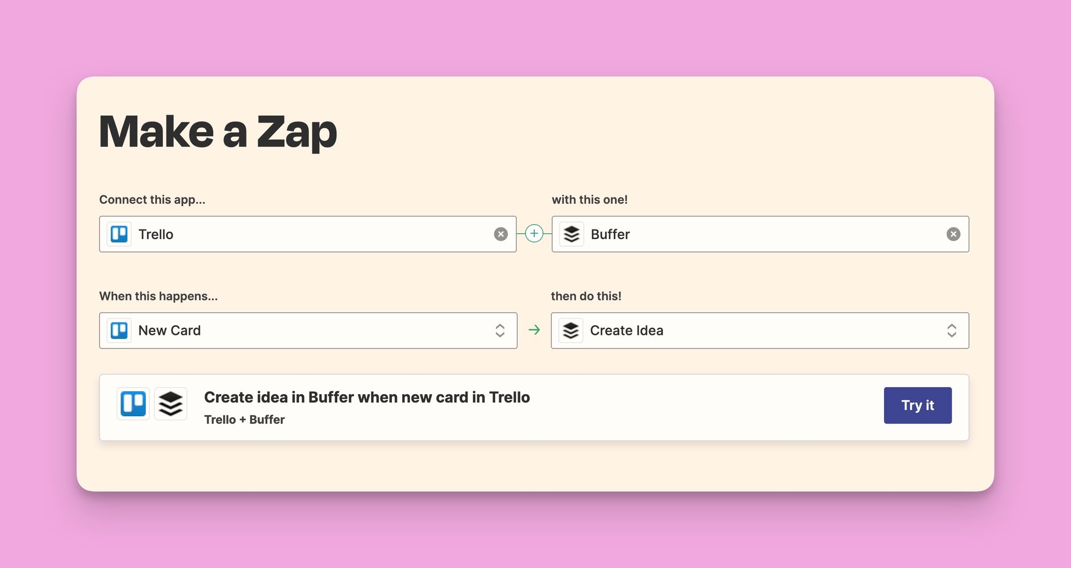Expand the trigger selector chevron

pyautogui.click(x=500, y=330)
